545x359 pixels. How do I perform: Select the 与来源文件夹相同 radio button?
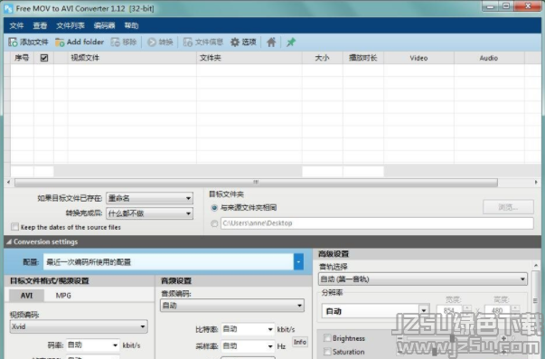click(214, 208)
